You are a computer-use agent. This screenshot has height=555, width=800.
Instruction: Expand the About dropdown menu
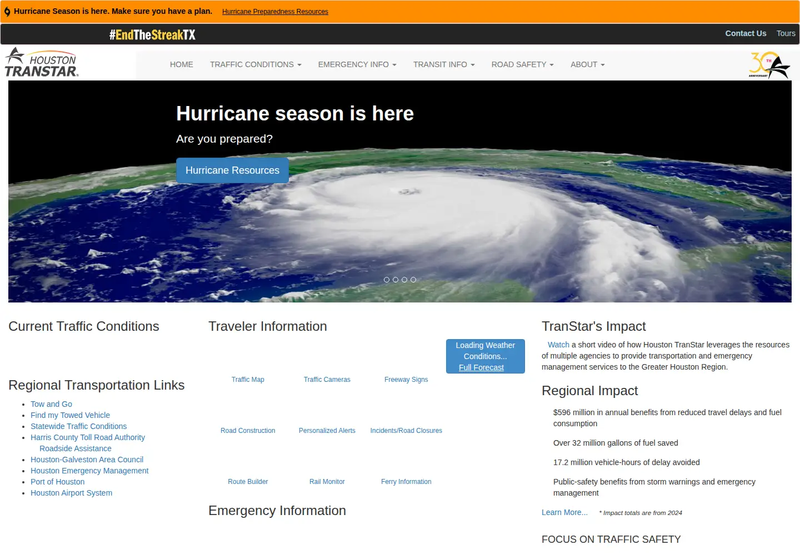coord(588,64)
